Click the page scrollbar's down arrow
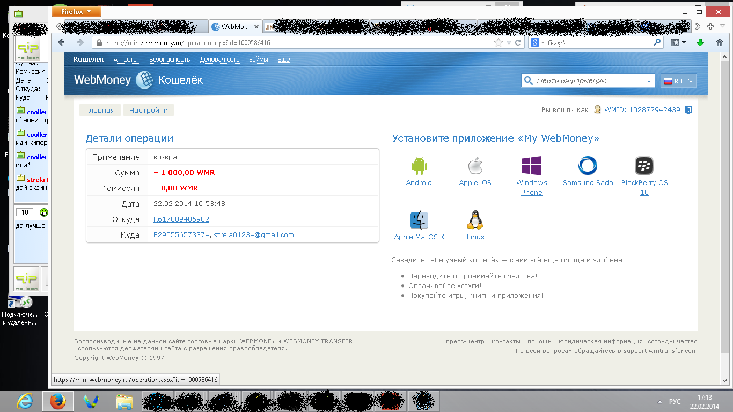The height and width of the screenshot is (412, 733). (724, 380)
